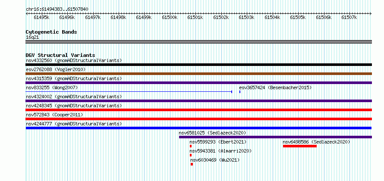
Task: Open the nsv4244777 (gnomADStructuralVariants) label
Action: click(x=74, y=124)
